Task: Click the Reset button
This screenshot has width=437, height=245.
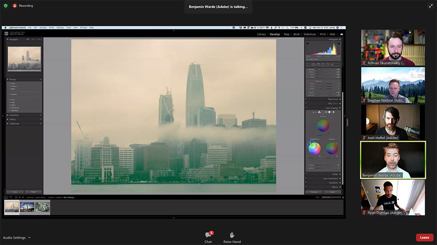Action: click(332, 192)
